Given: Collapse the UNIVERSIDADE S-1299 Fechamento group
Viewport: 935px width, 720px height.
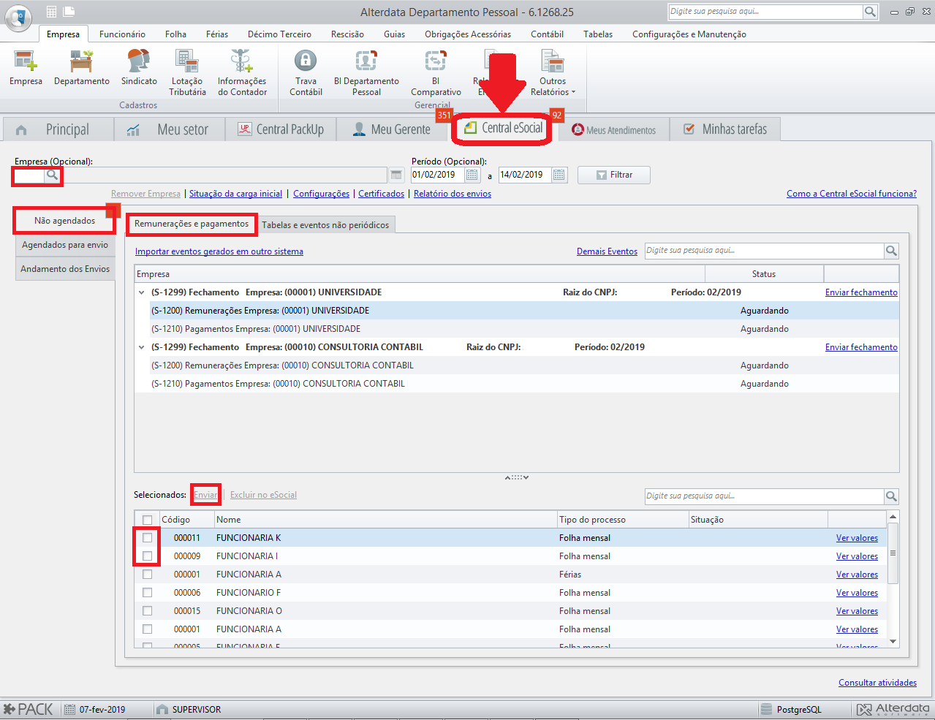Looking at the screenshot, I should point(142,292).
